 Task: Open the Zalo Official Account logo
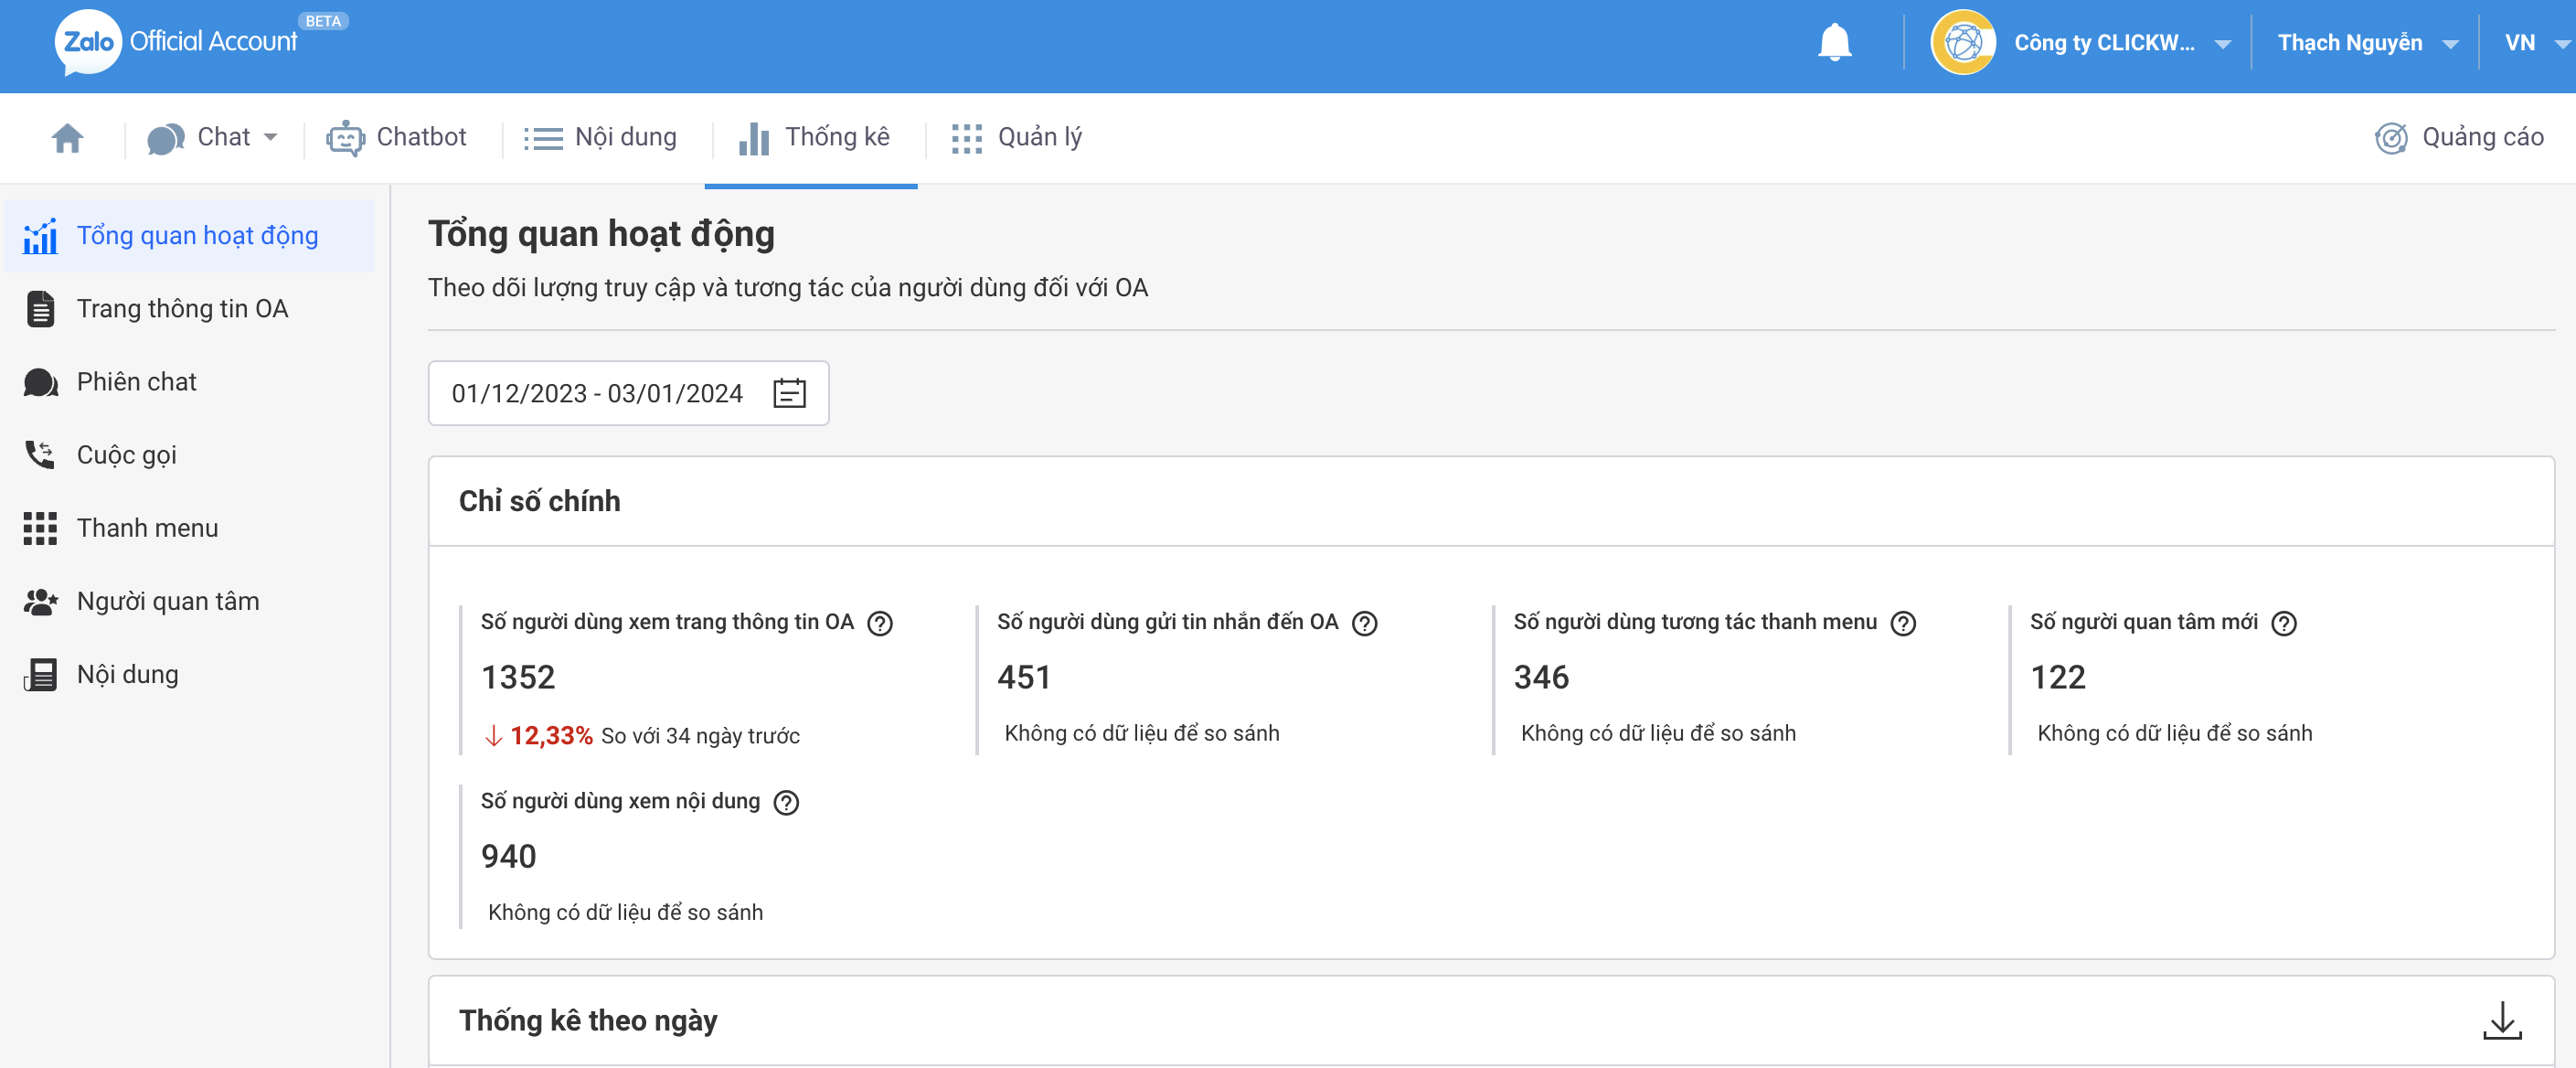pos(176,42)
